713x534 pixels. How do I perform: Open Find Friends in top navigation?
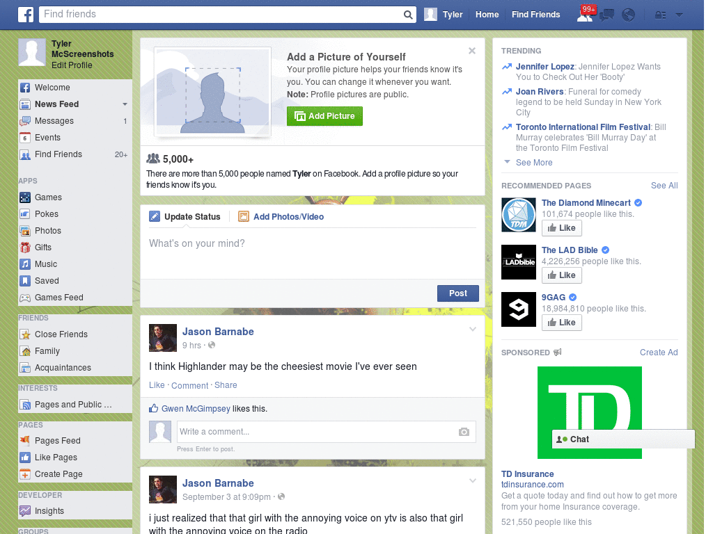tap(535, 15)
